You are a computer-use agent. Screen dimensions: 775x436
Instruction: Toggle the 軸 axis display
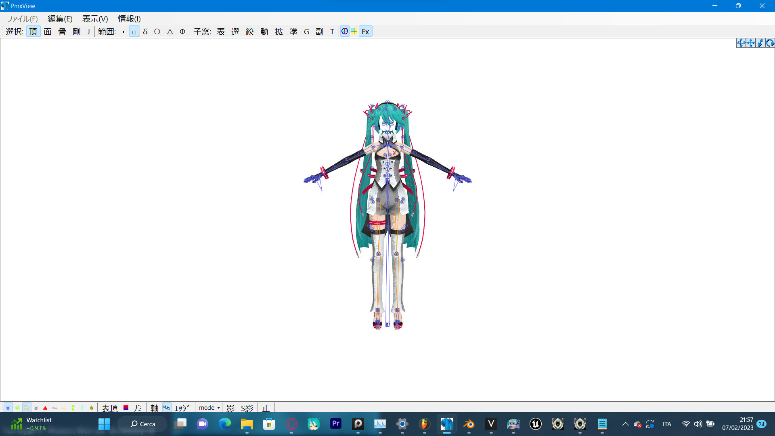coord(154,408)
